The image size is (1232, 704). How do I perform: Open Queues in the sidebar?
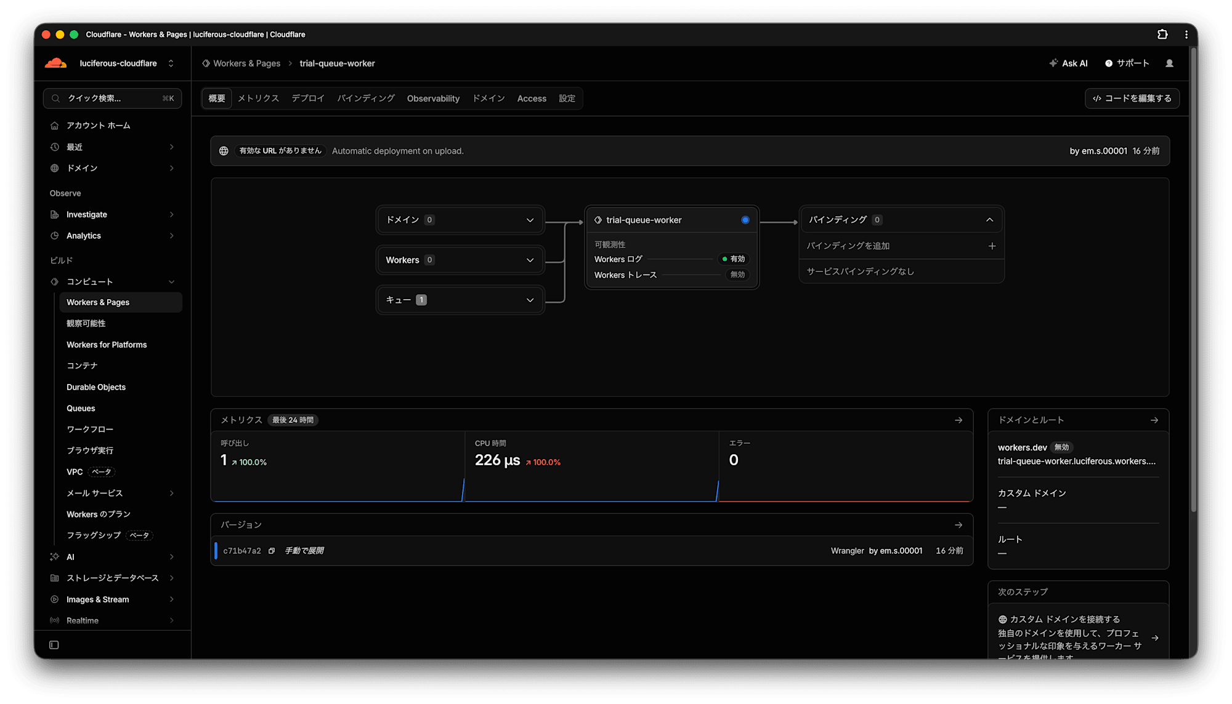point(81,409)
